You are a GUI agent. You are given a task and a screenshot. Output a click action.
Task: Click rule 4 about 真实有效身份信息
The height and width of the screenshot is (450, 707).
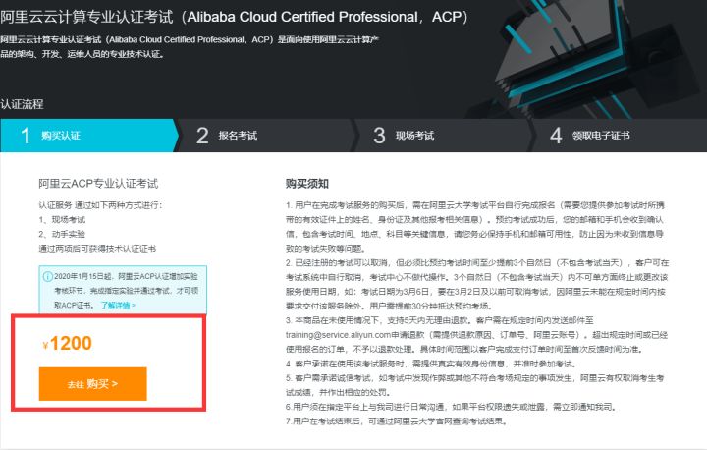click(x=431, y=364)
